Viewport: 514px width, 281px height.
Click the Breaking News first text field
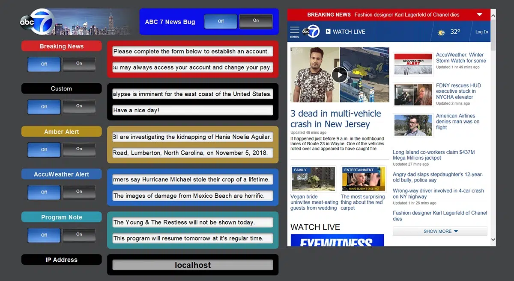point(193,51)
